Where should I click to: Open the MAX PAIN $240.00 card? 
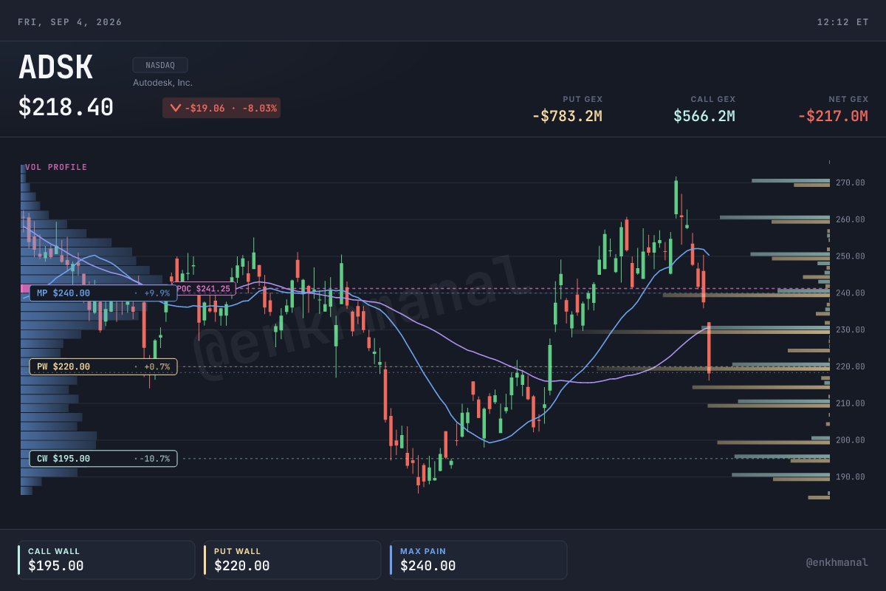click(478, 560)
